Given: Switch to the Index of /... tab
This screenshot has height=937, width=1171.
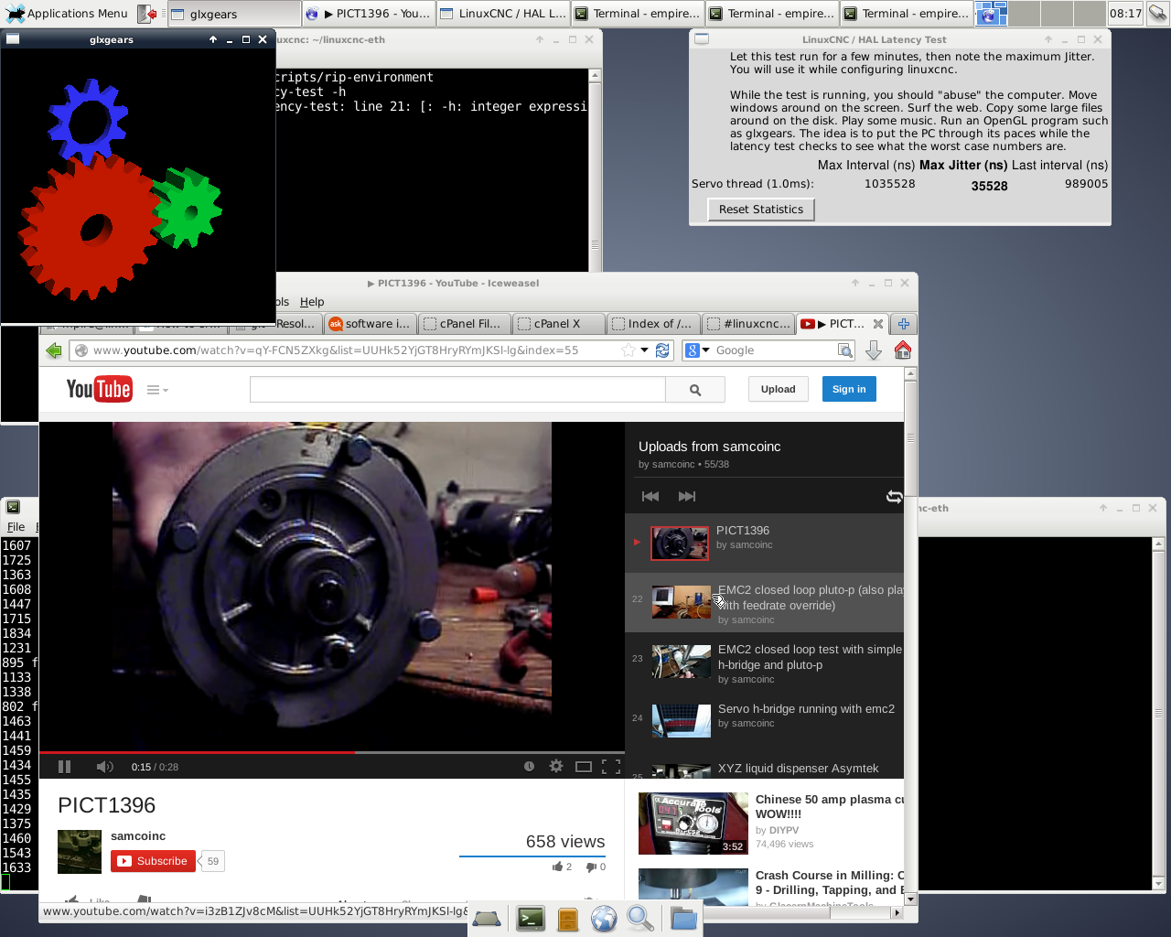Looking at the screenshot, I should [x=653, y=324].
